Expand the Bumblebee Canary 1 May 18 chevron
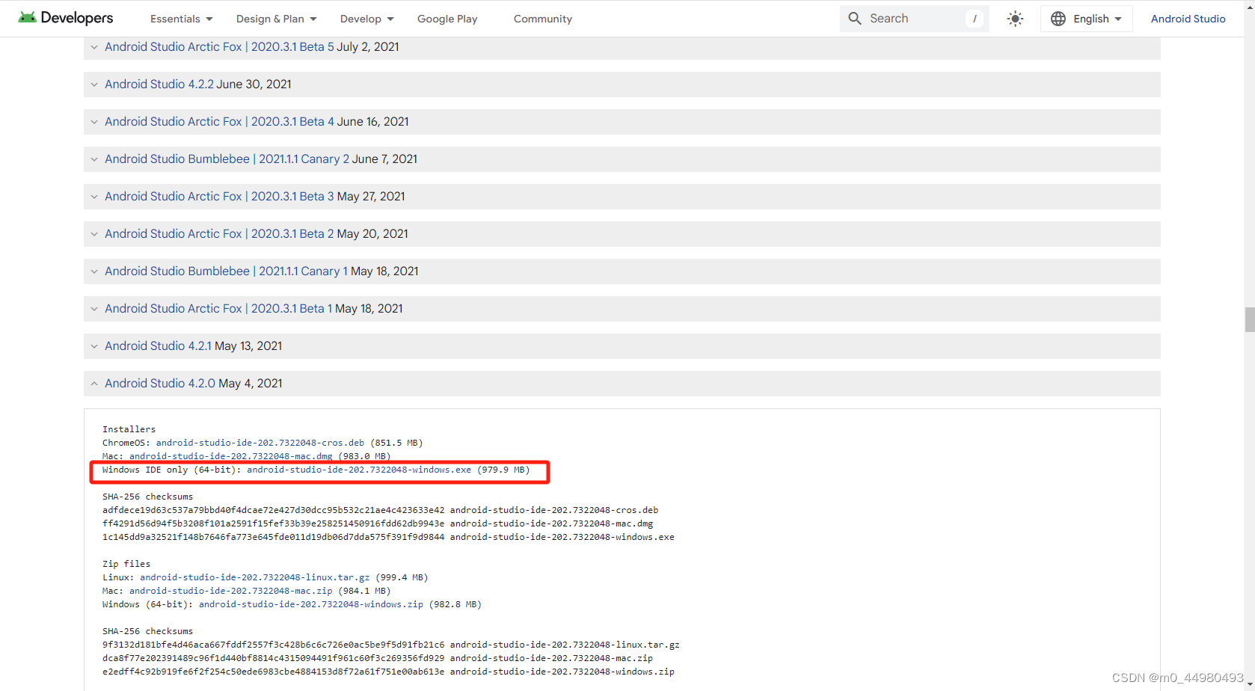Viewport: 1255px width, 691px height. tap(94, 271)
